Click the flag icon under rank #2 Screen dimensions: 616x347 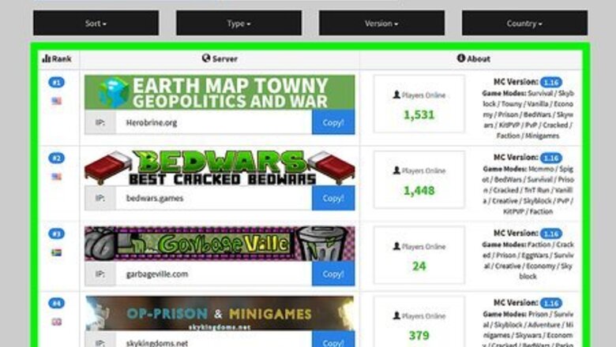click(x=57, y=177)
